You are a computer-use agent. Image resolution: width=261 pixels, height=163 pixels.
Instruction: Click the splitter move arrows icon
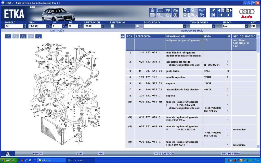point(123,36)
